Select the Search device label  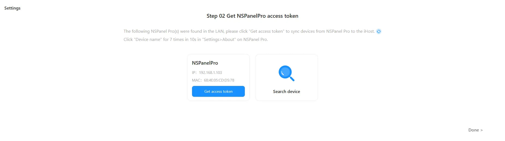287,92
